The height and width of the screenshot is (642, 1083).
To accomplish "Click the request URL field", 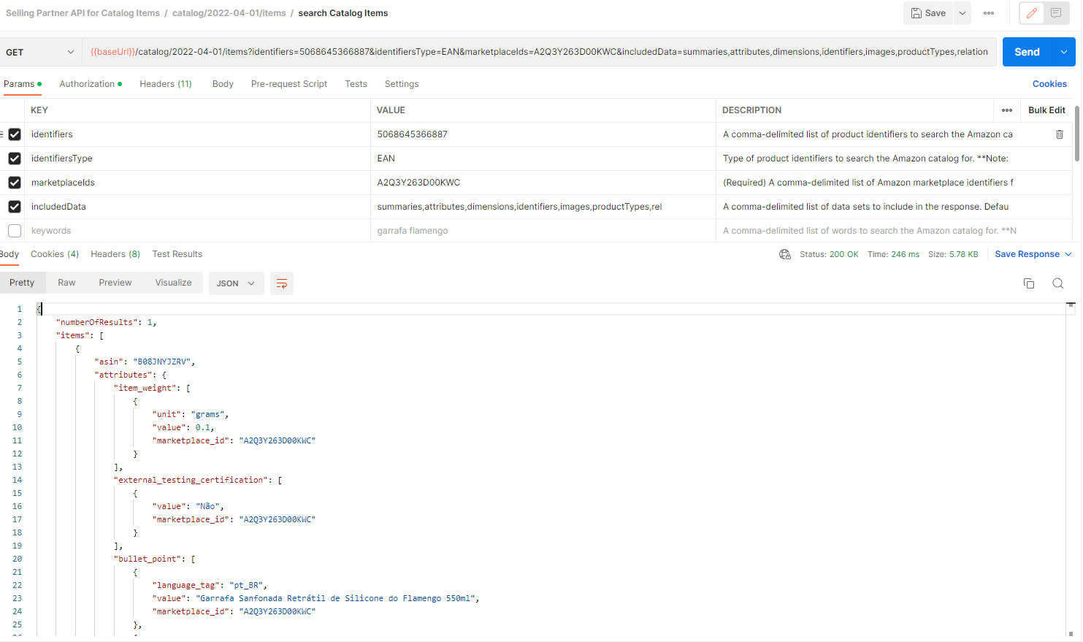I will pyautogui.click(x=539, y=52).
